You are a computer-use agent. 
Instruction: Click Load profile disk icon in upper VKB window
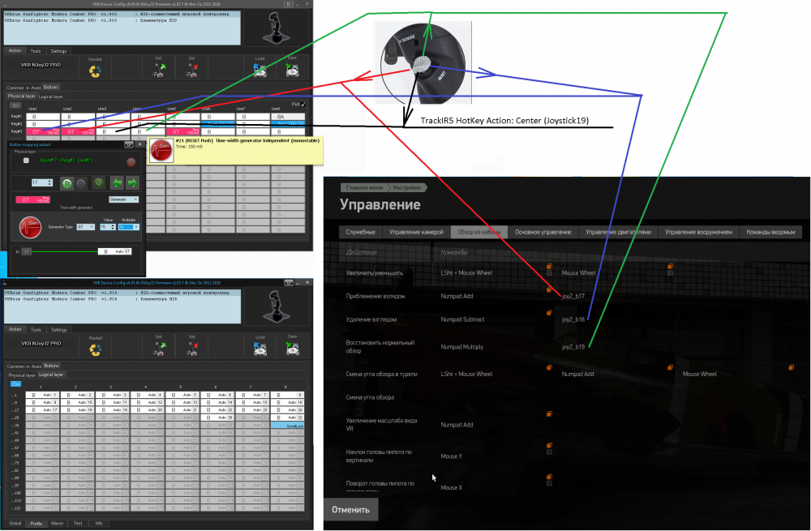pyautogui.click(x=260, y=71)
